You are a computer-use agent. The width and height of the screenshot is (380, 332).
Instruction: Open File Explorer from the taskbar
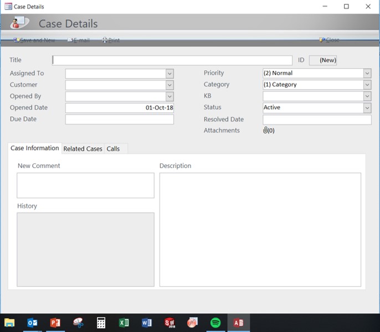coord(9,323)
